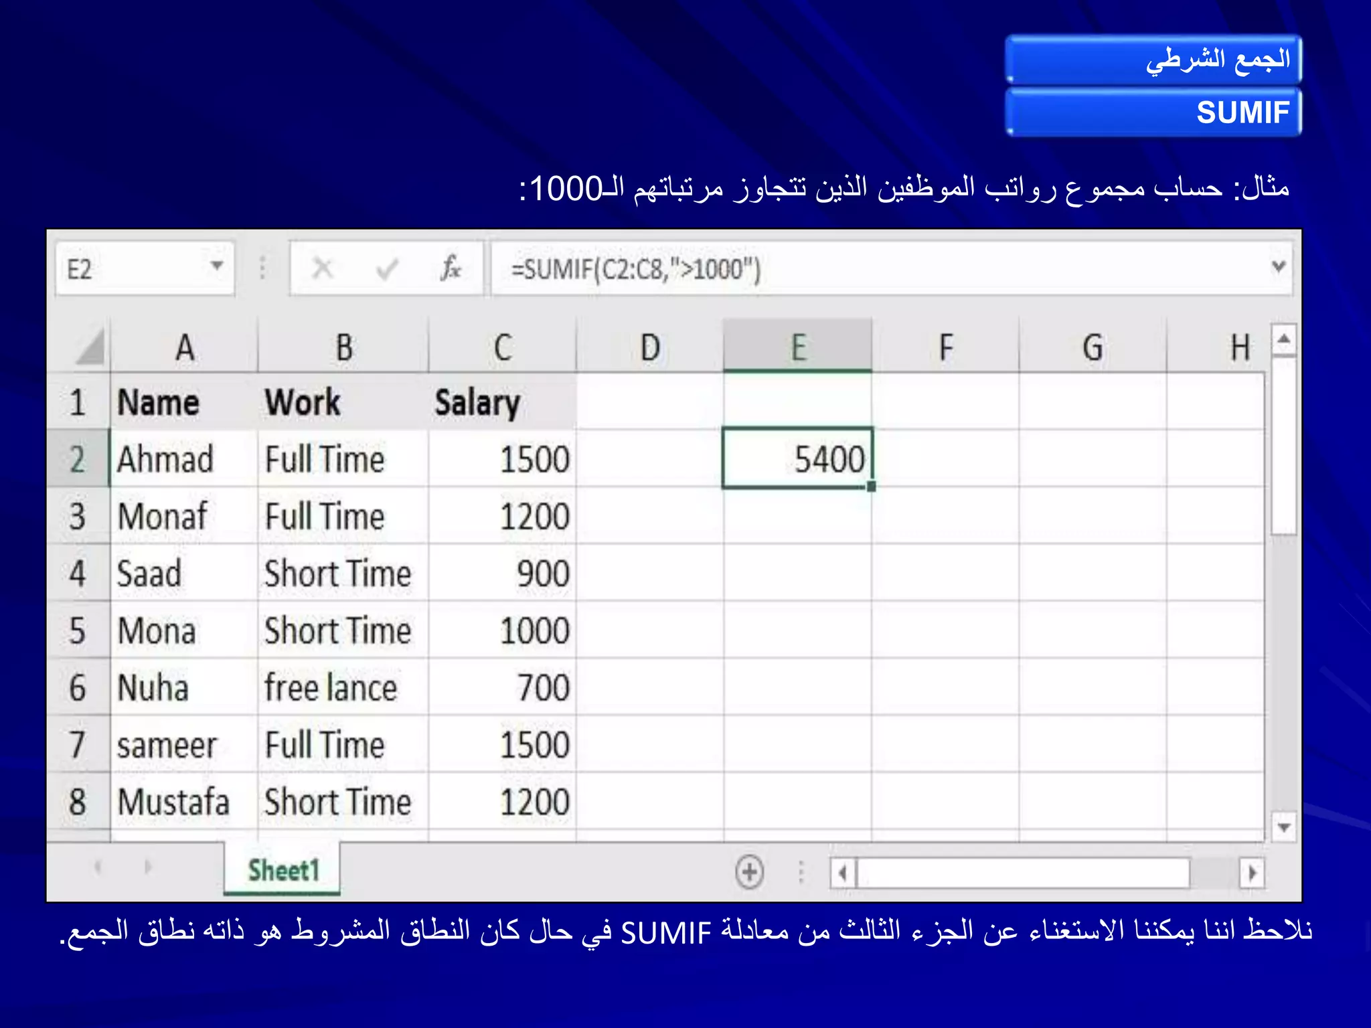Click the Select All corner triangle
Viewport: 1371px width, 1028px height.
[91, 347]
